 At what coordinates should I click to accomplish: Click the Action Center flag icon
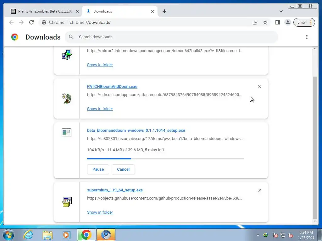[x=275, y=235]
